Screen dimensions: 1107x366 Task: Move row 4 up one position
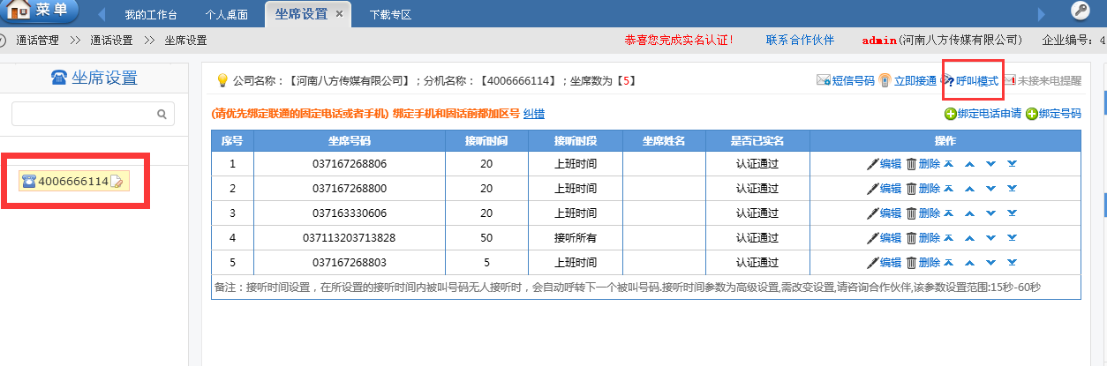[969, 238]
